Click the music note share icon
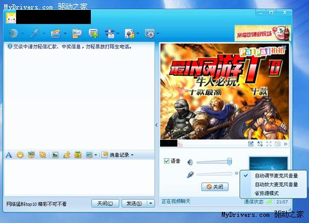The width and height of the screenshot is (309, 223). point(67,155)
